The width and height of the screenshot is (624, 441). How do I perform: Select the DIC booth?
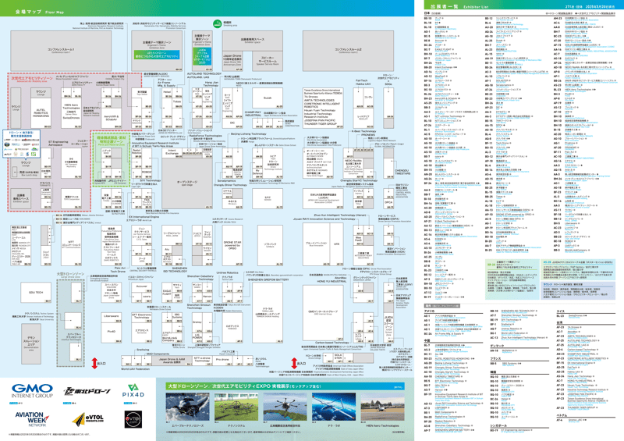(232, 123)
